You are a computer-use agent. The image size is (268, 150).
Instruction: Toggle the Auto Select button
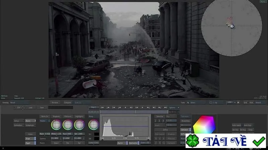pos(237,125)
